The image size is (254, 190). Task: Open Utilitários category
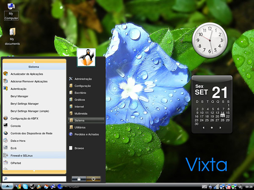point(86,128)
